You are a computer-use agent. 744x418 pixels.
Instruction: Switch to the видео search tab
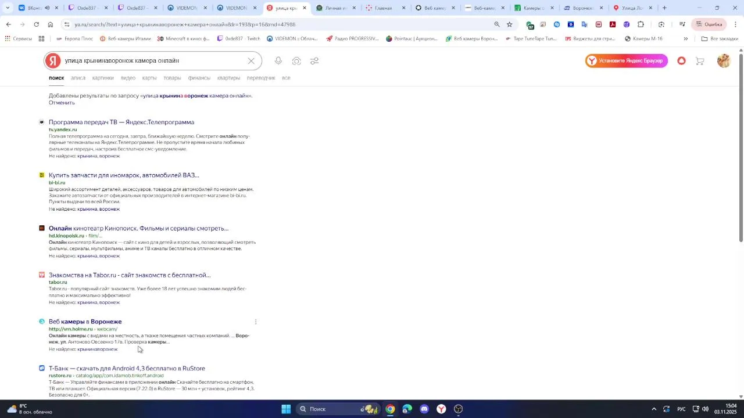[x=128, y=78]
